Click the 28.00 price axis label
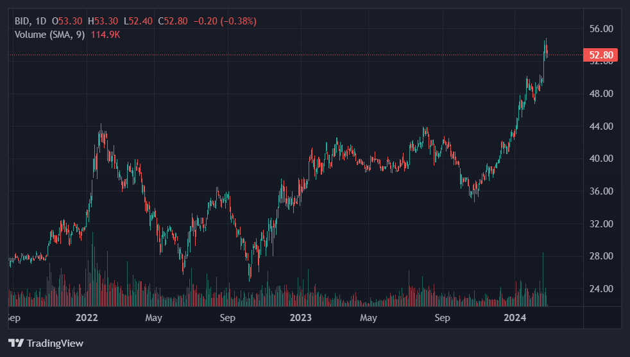Screen dimensions: 630x357 pos(602,256)
